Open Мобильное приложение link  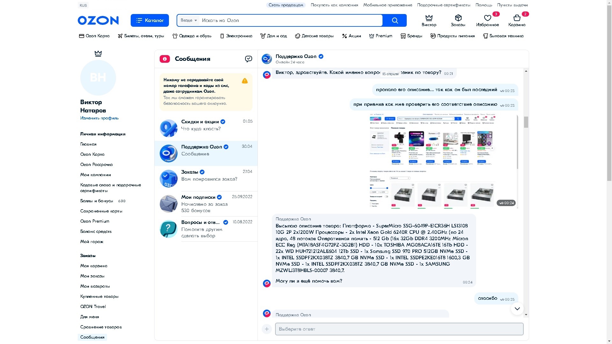point(388,5)
